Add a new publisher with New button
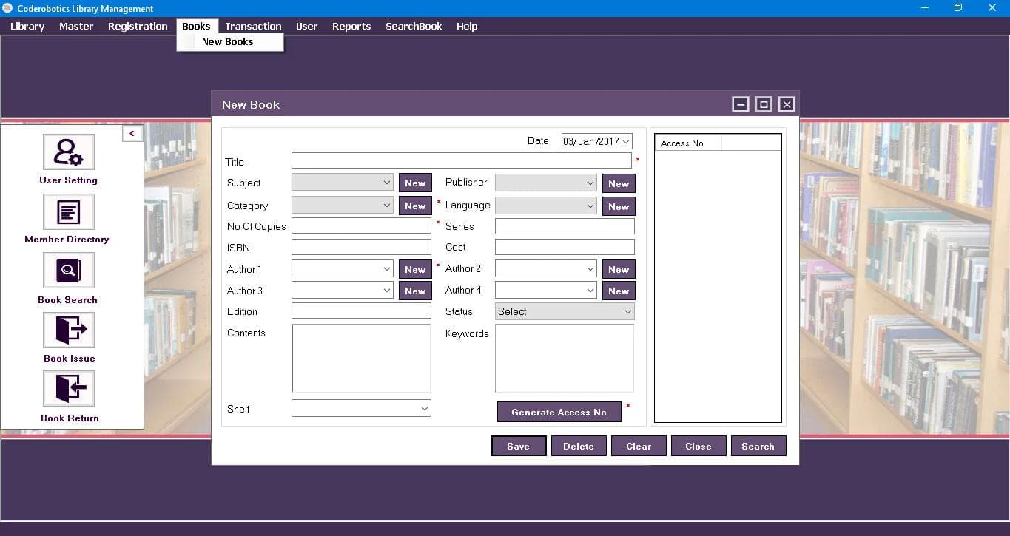1010x536 pixels. coord(618,183)
